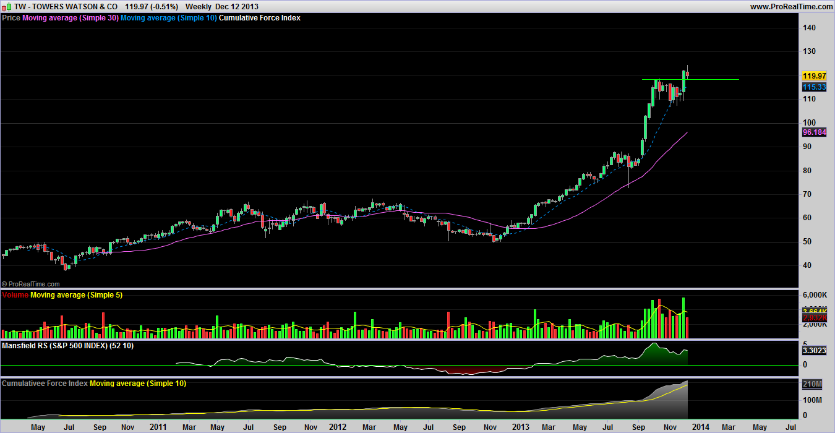835x433 pixels.
Task: Click the 210M Force Index value tag
Action: (811, 385)
